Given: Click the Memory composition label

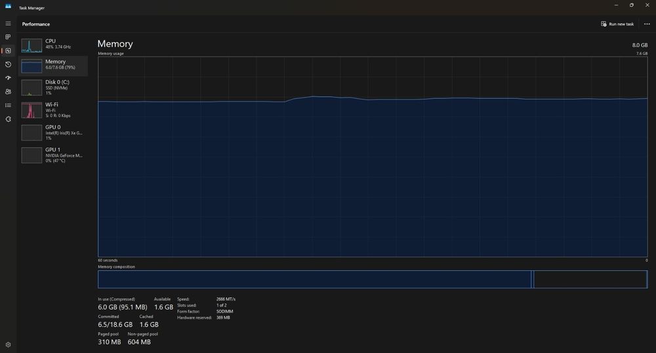Looking at the screenshot, I should pyautogui.click(x=116, y=267).
